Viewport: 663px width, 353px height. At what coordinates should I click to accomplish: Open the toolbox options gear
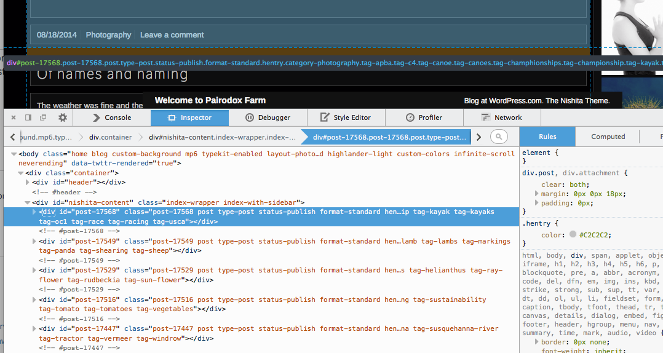(62, 117)
